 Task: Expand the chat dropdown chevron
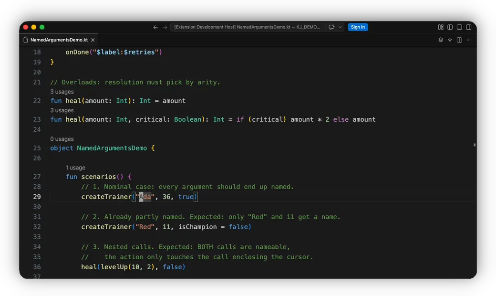(340, 27)
